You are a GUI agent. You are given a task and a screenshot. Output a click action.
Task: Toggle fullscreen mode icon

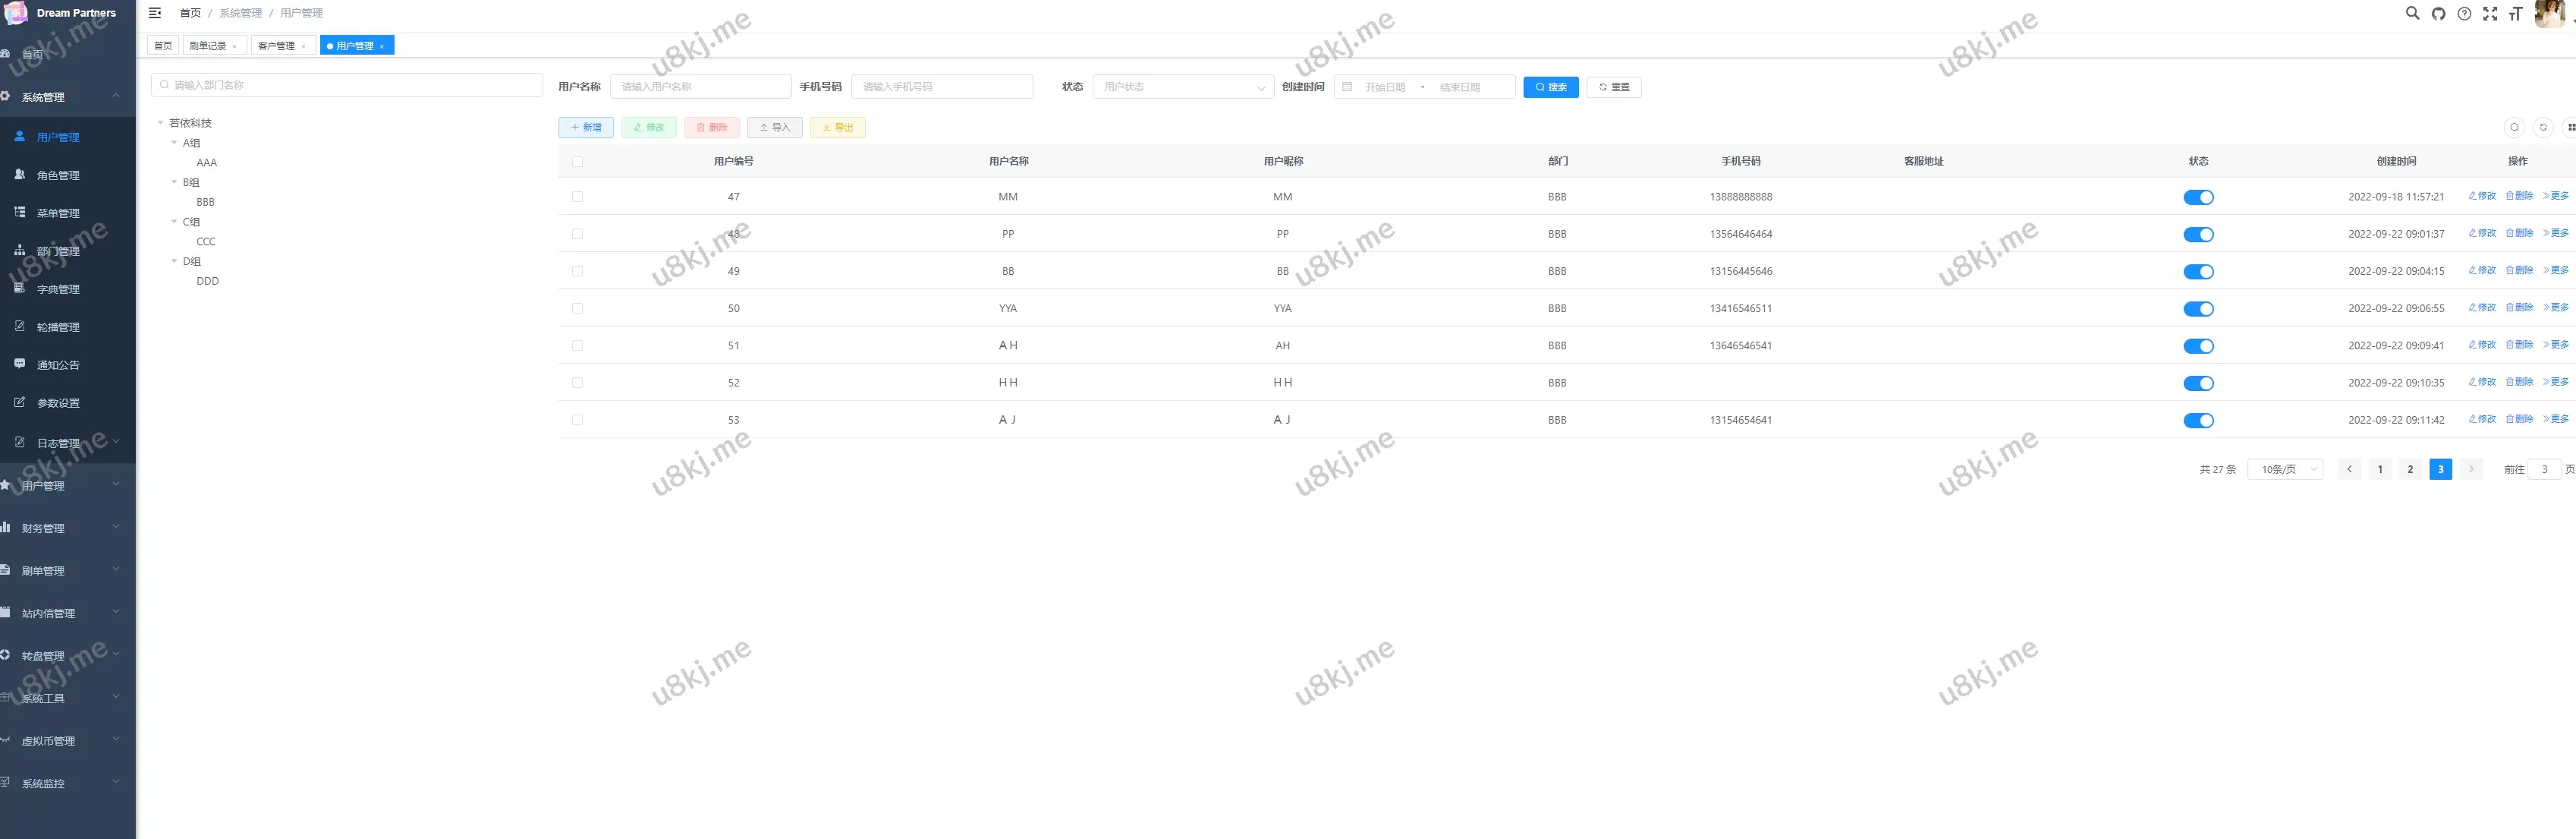point(2490,14)
